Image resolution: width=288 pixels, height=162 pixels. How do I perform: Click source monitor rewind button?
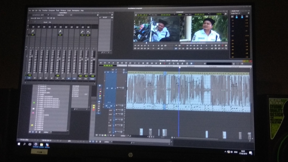[135, 46]
